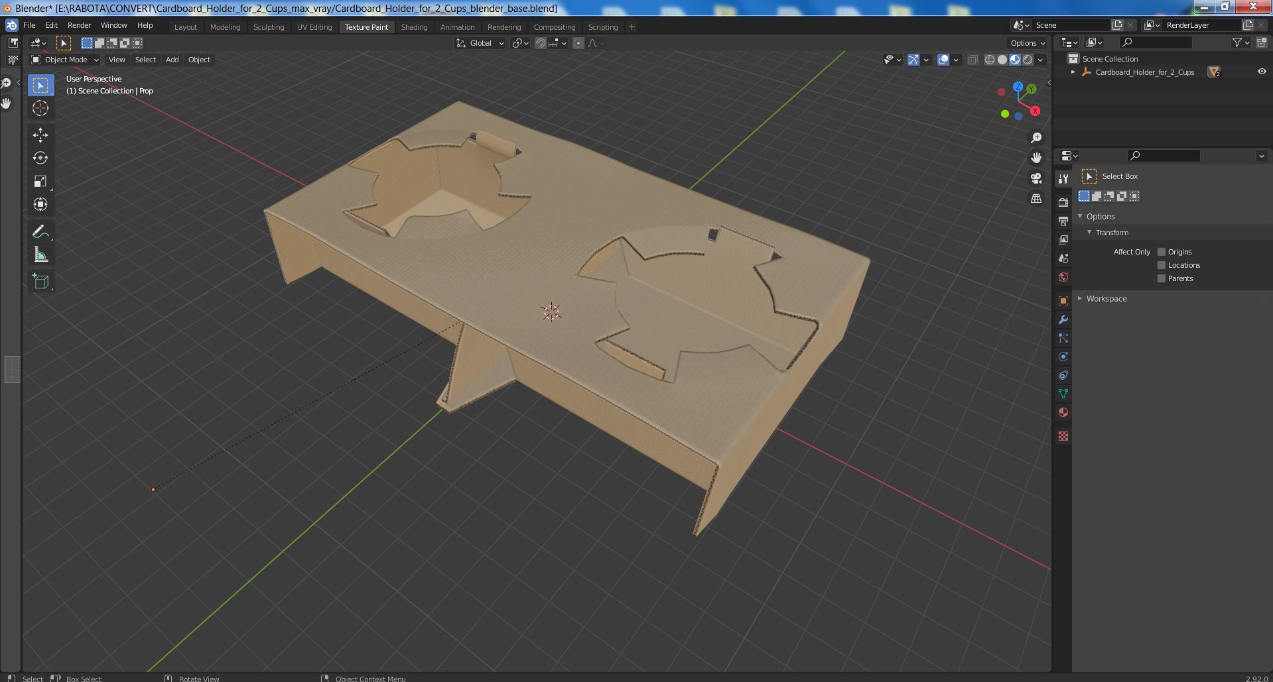Viewport: 1273px width, 682px height.
Task: Open the Object properties tab
Action: pyautogui.click(x=1063, y=301)
